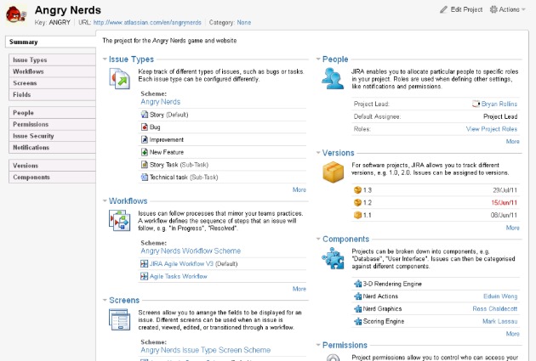Image resolution: width=536 pixels, height=361 pixels.
Task: Open the Issue Security sidebar tab
Action: 52,136
